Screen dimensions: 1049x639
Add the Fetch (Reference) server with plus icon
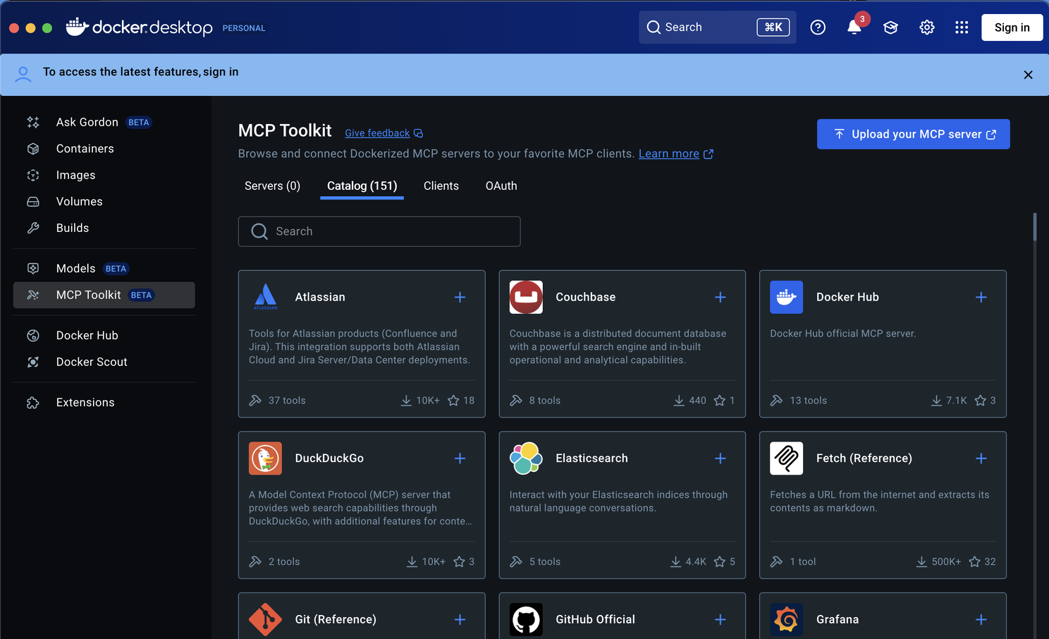pyautogui.click(x=981, y=458)
